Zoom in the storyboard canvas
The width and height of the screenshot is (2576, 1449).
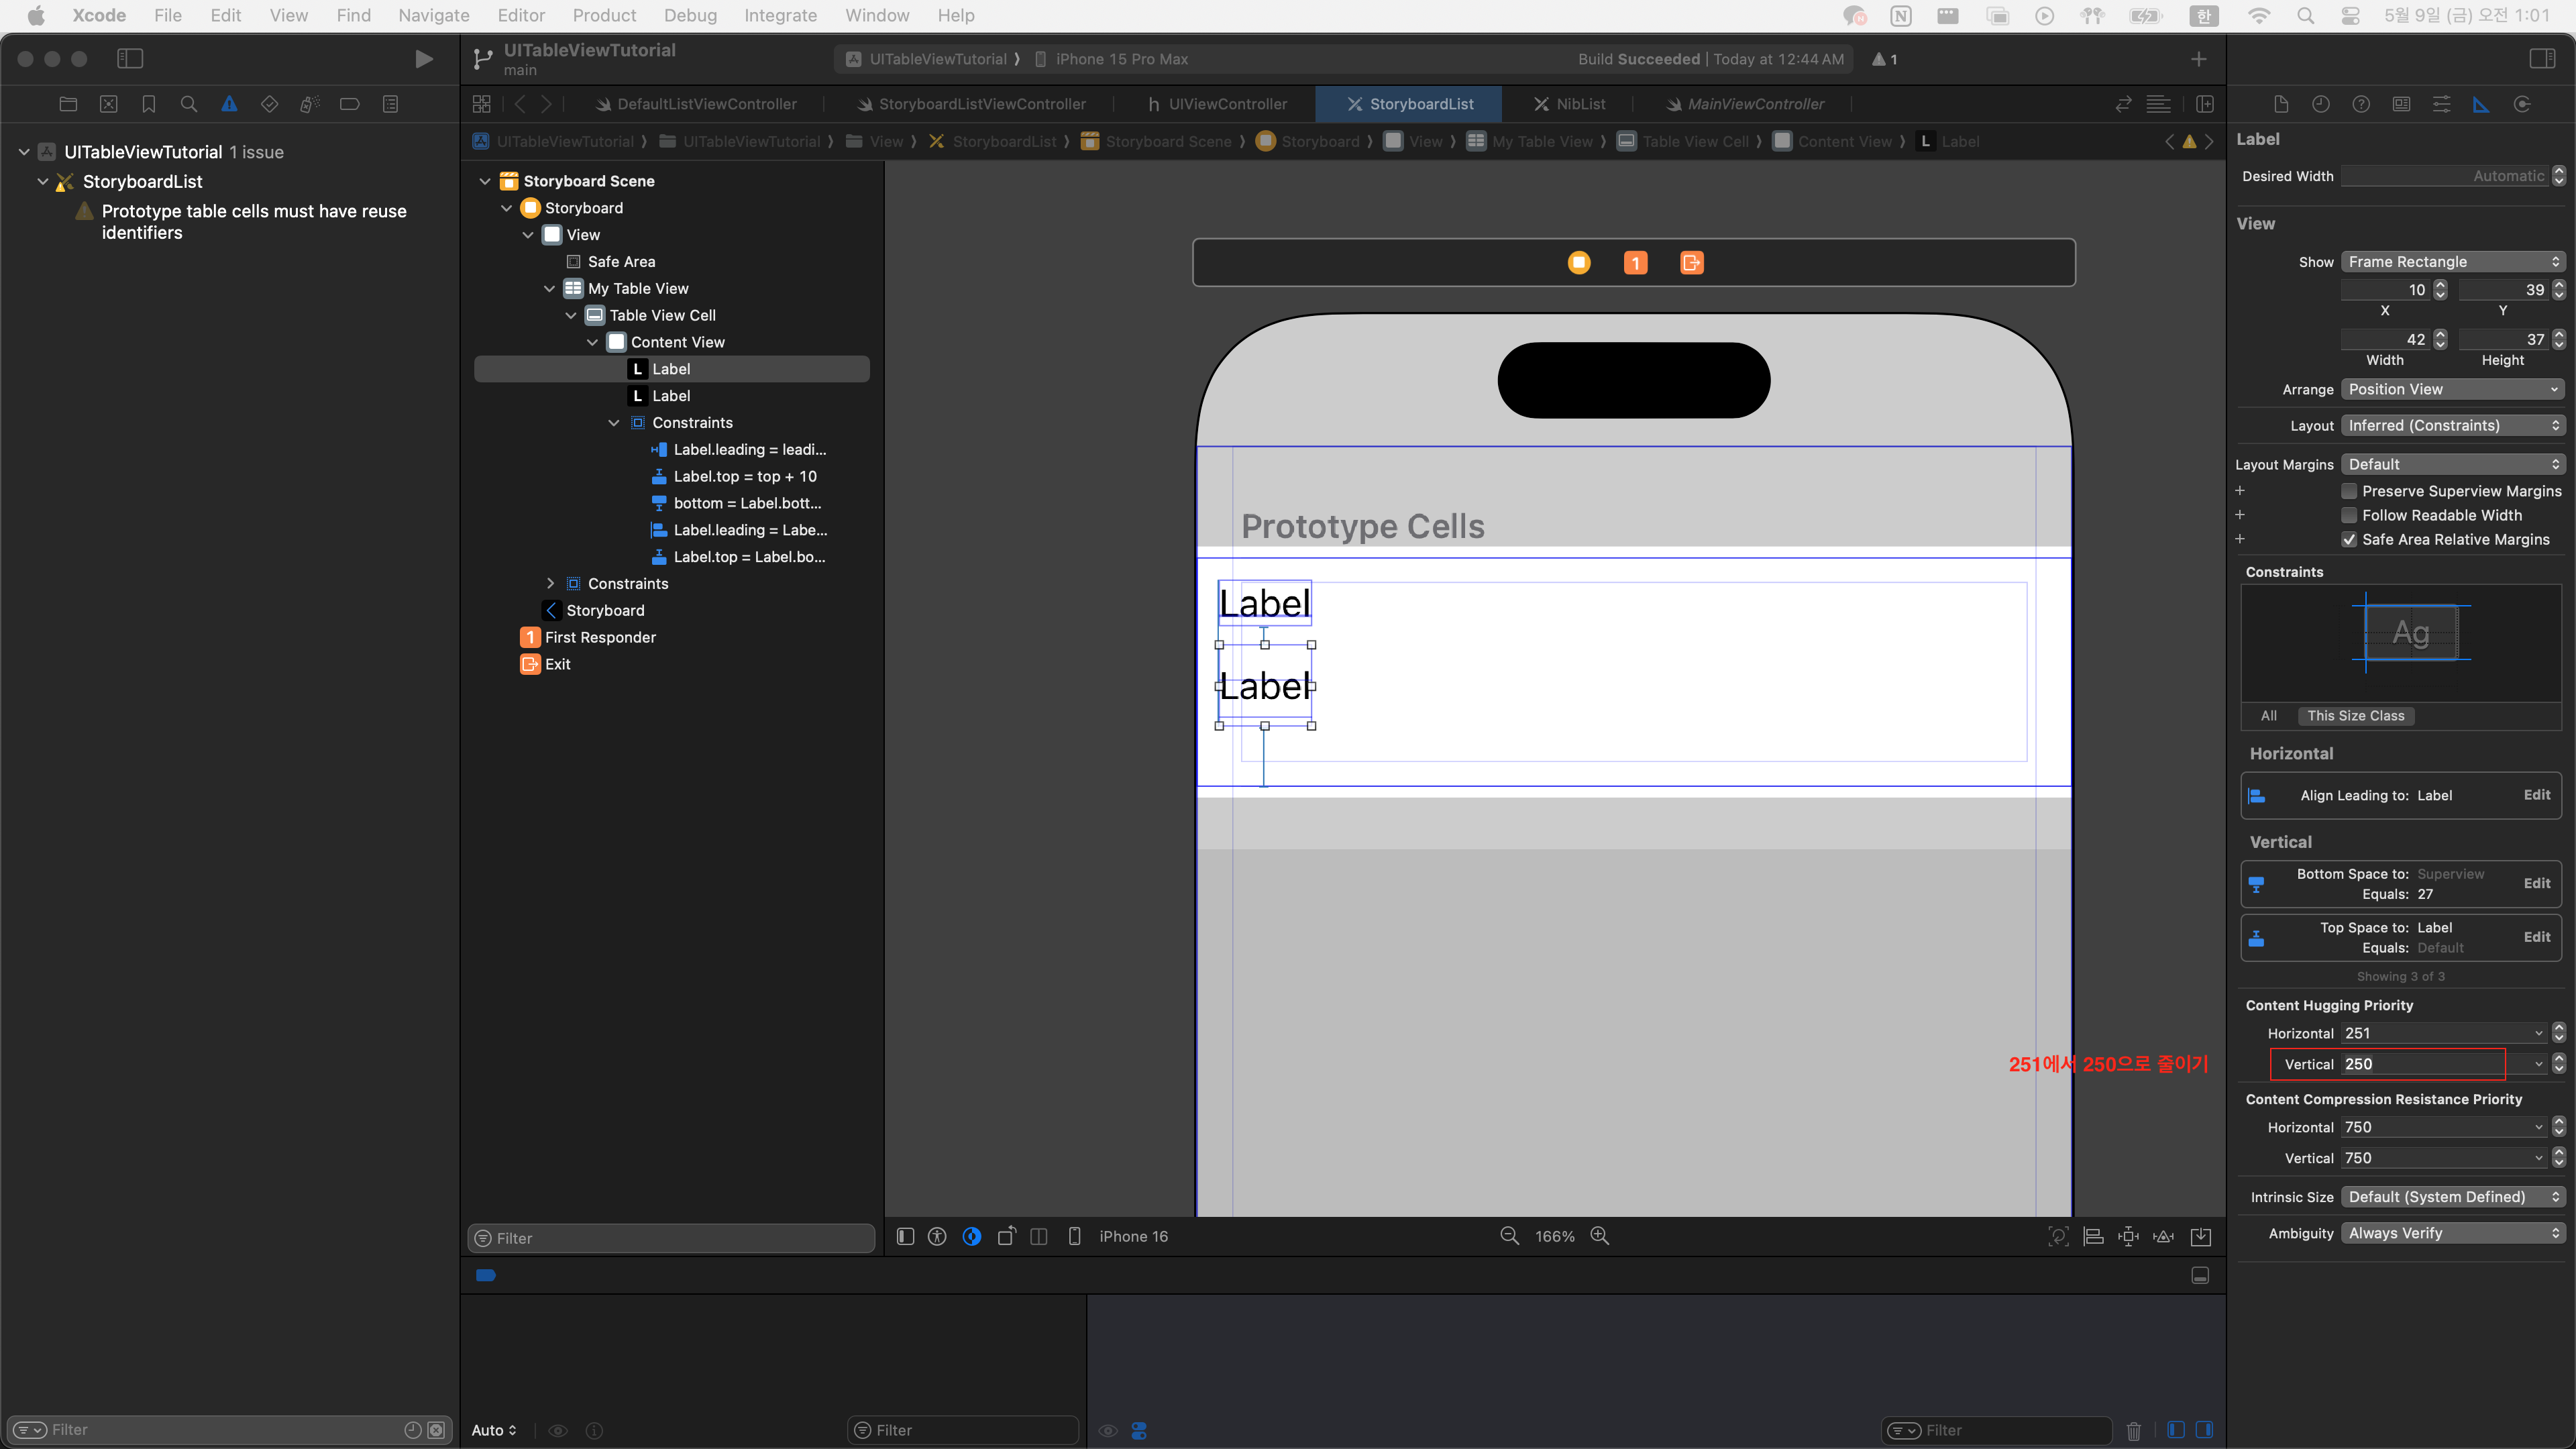click(x=1600, y=1236)
